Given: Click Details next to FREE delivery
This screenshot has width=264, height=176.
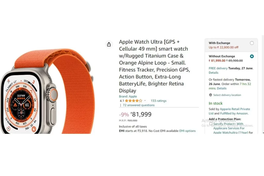Looking at the screenshot, I should point(213,73).
